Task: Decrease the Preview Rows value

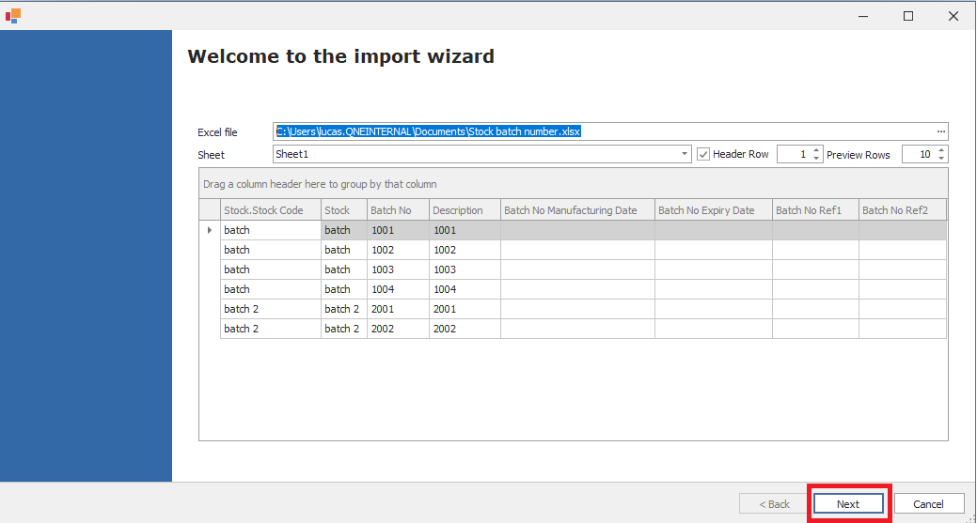Action: [941, 159]
